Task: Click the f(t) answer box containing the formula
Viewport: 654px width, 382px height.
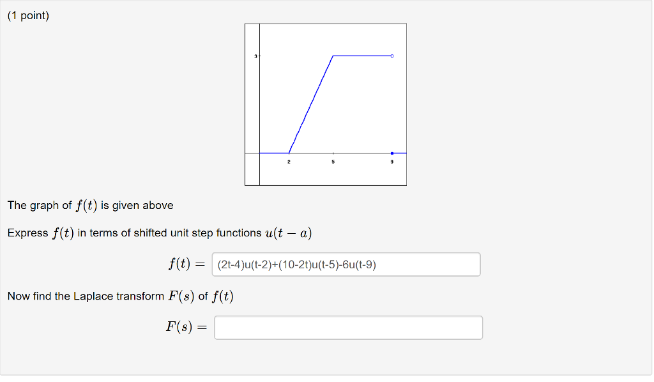Action: click(x=346, y=264)
